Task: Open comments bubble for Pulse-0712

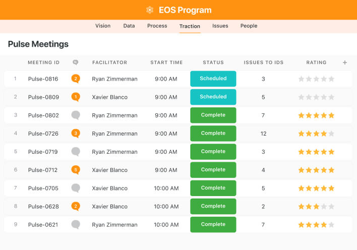Action: [76, 170]
